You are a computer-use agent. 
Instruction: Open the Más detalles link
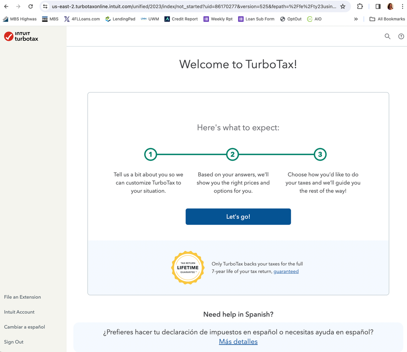coord(238,341)
